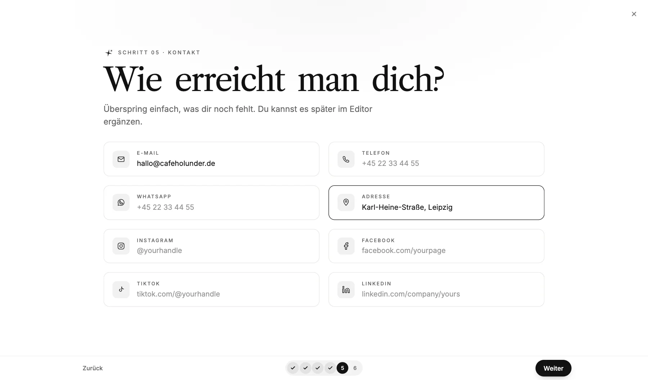Viewport: 648px width, 380px height.
Task: Click the WHATSAPP field label
Action: pos(154,196)
